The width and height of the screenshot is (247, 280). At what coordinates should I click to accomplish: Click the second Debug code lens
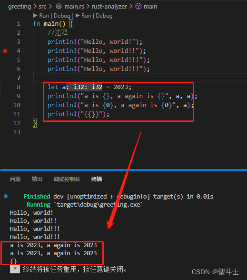pyautogui.click(x=104, y=16)
